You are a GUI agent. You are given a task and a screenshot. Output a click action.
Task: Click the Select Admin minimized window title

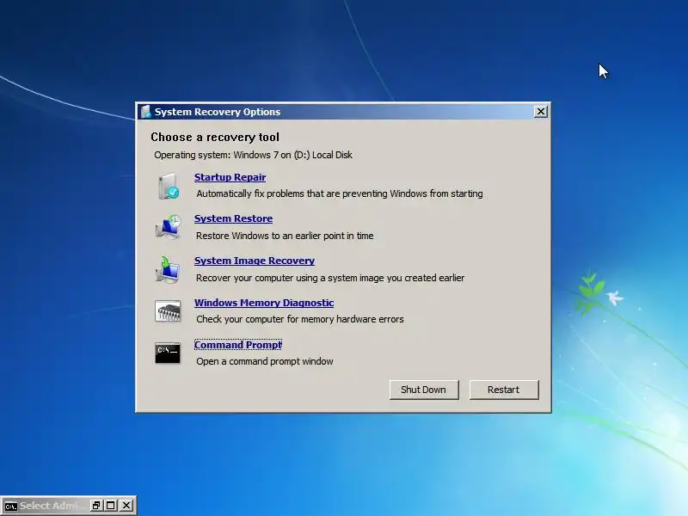(52, 506)
